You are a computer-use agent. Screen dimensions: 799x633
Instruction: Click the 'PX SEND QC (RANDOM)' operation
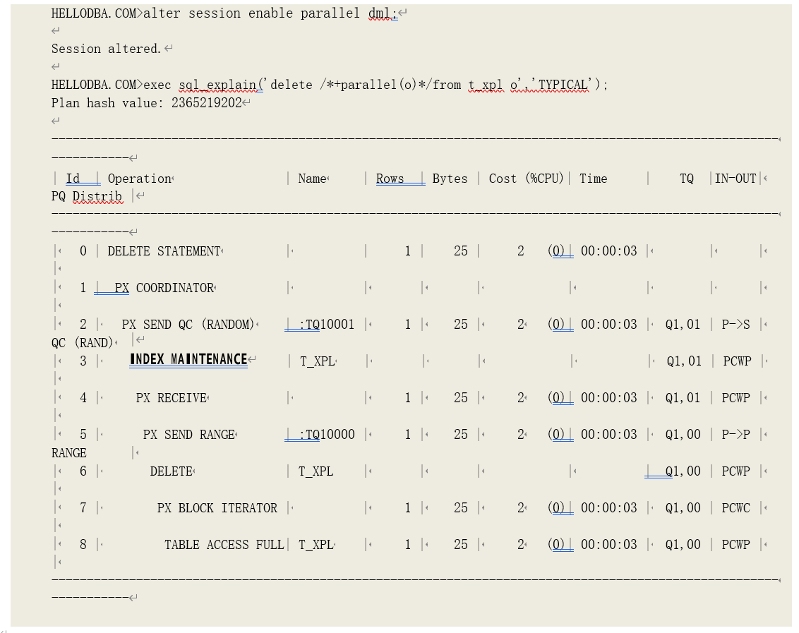pos(188,325)
